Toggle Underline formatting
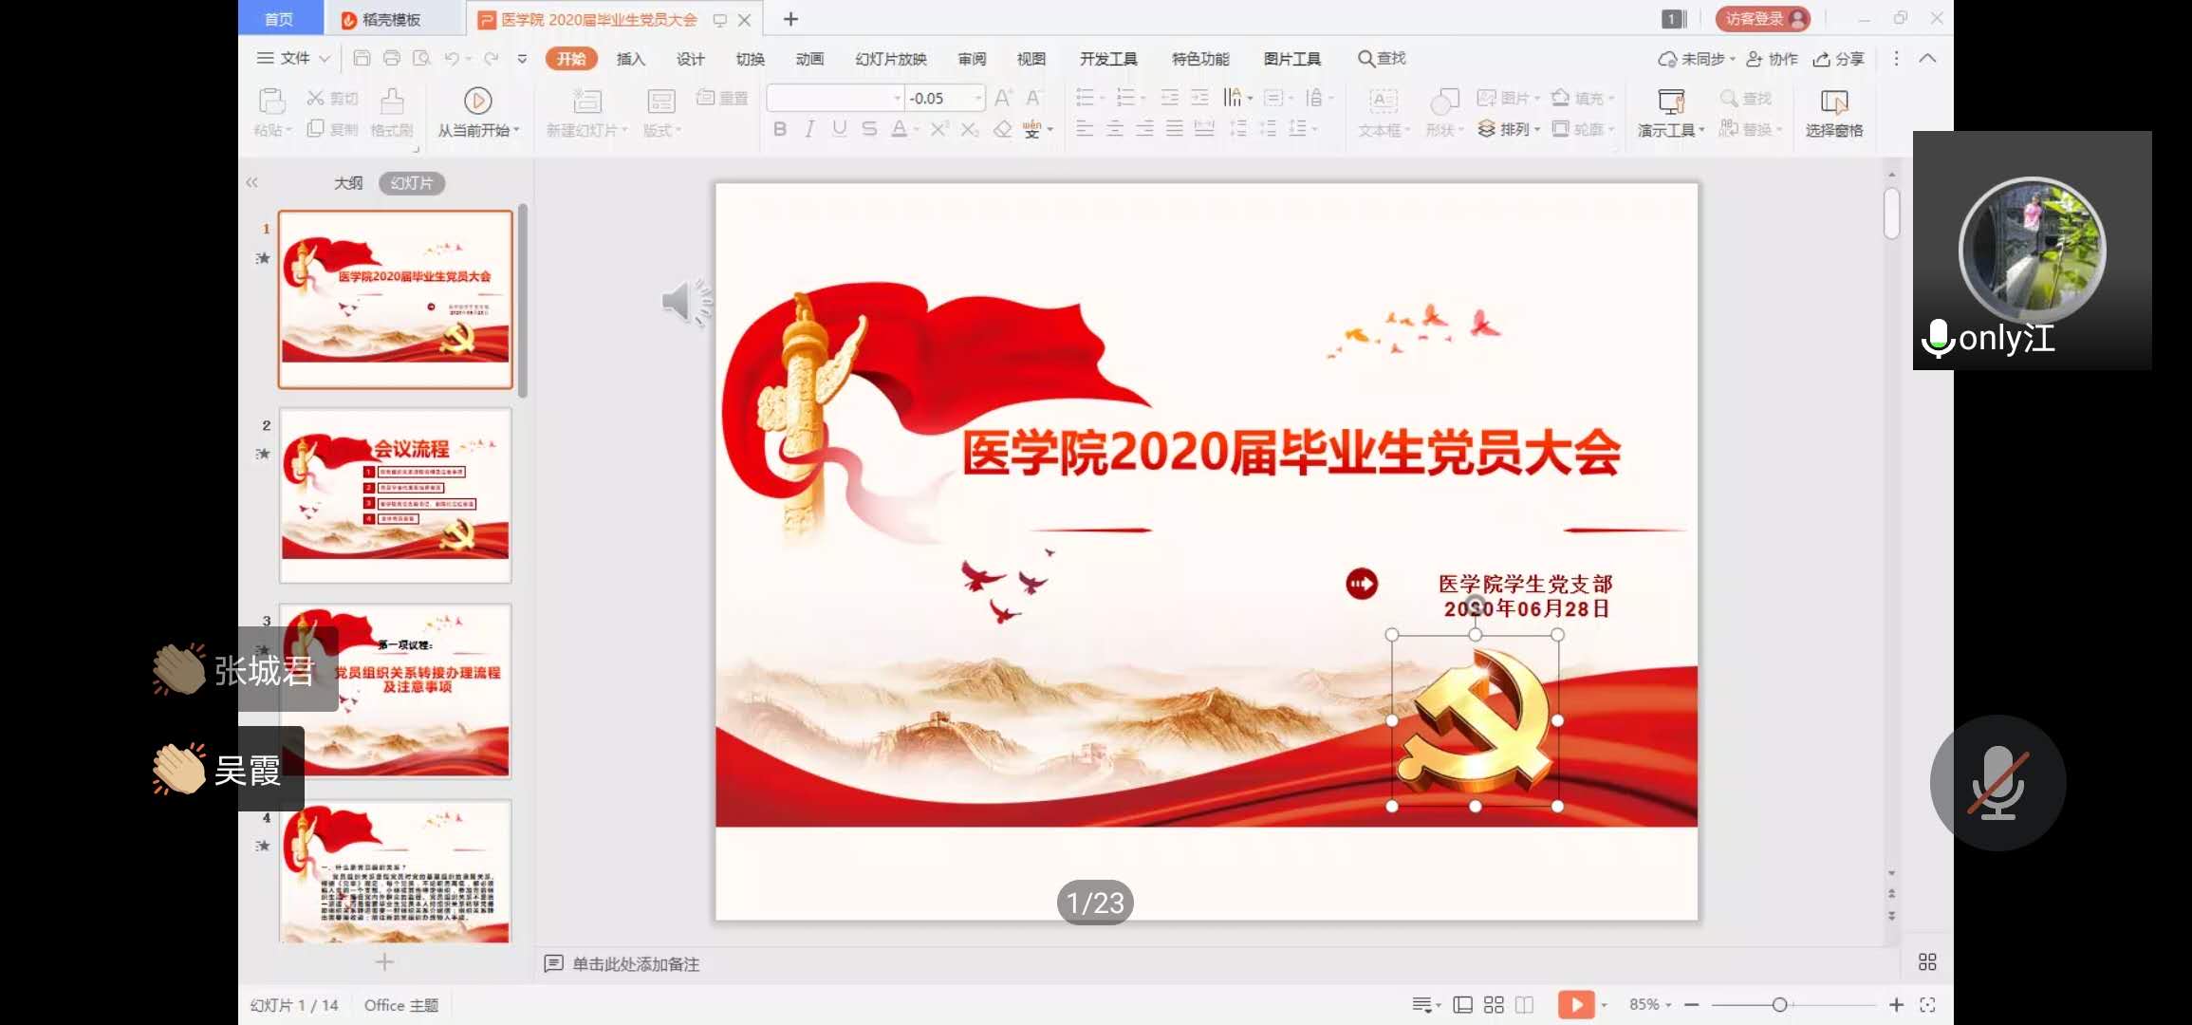2192x1025 pixels. [x=839, y=128]
